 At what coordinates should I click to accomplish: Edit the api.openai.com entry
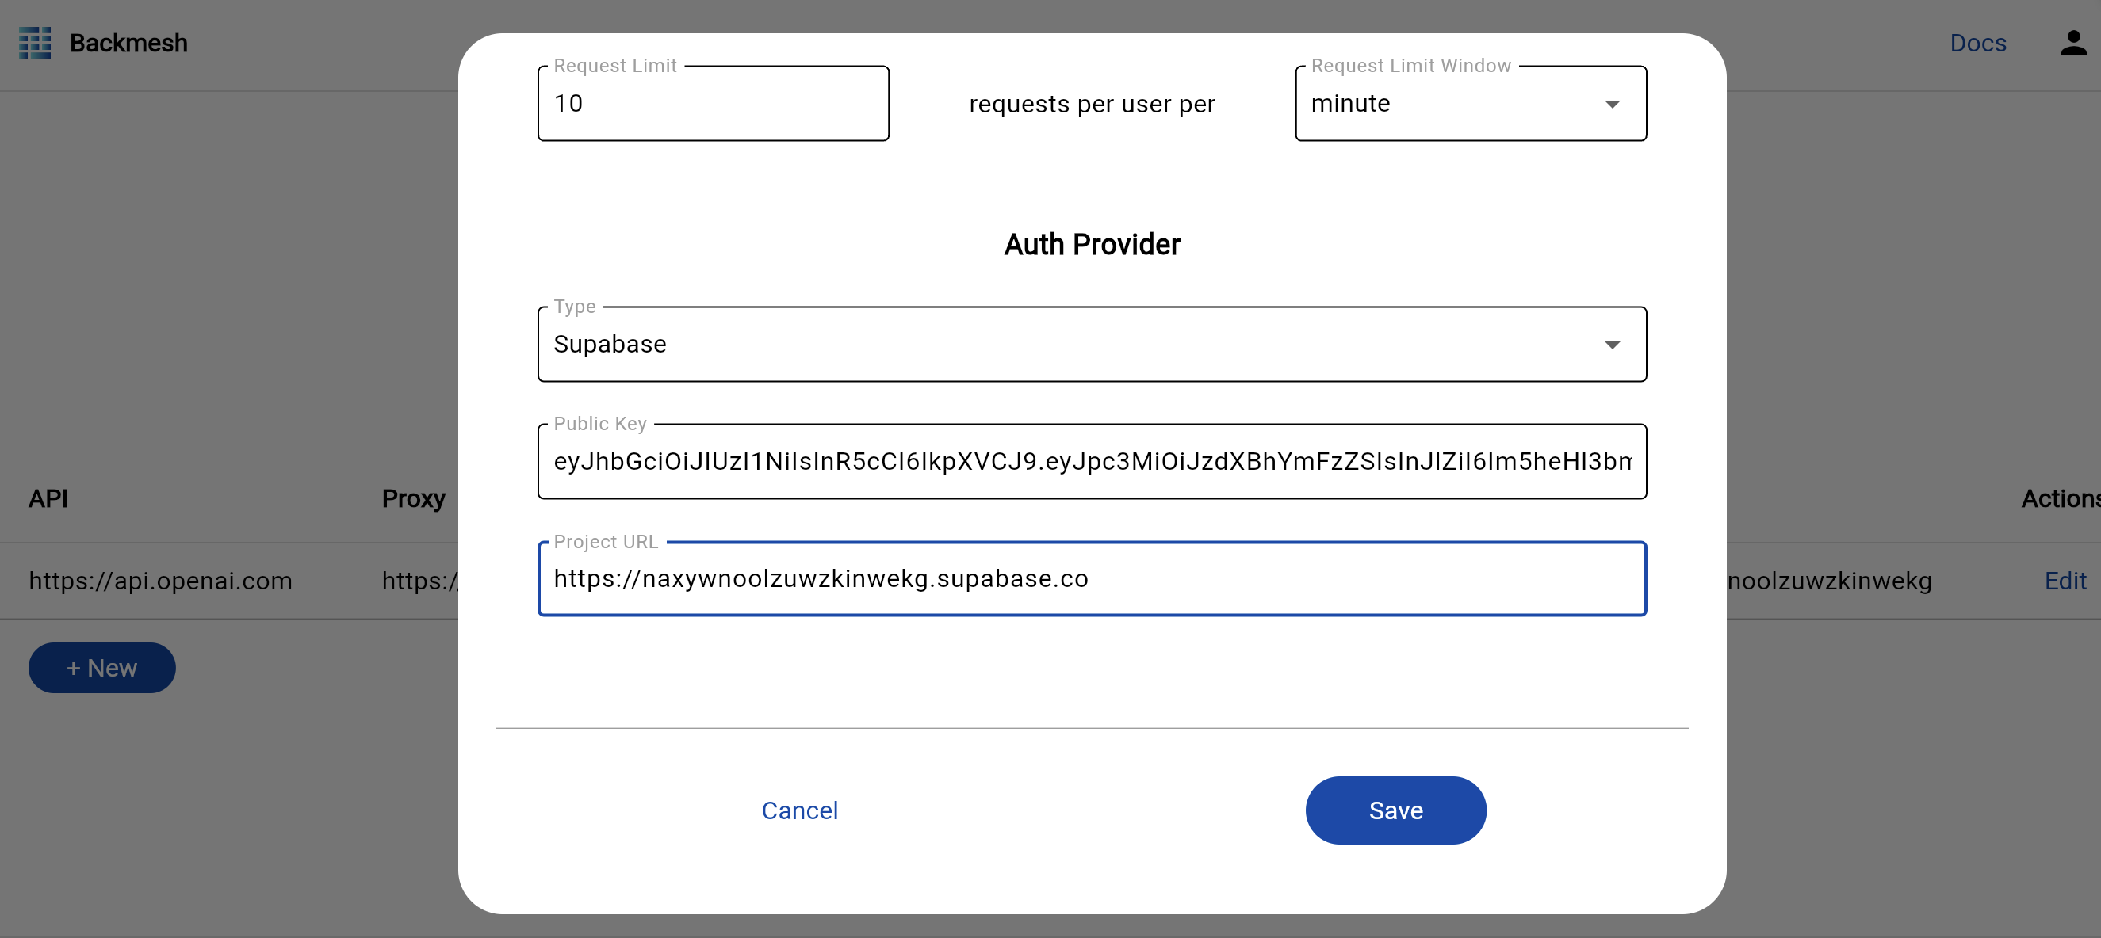2065,580
